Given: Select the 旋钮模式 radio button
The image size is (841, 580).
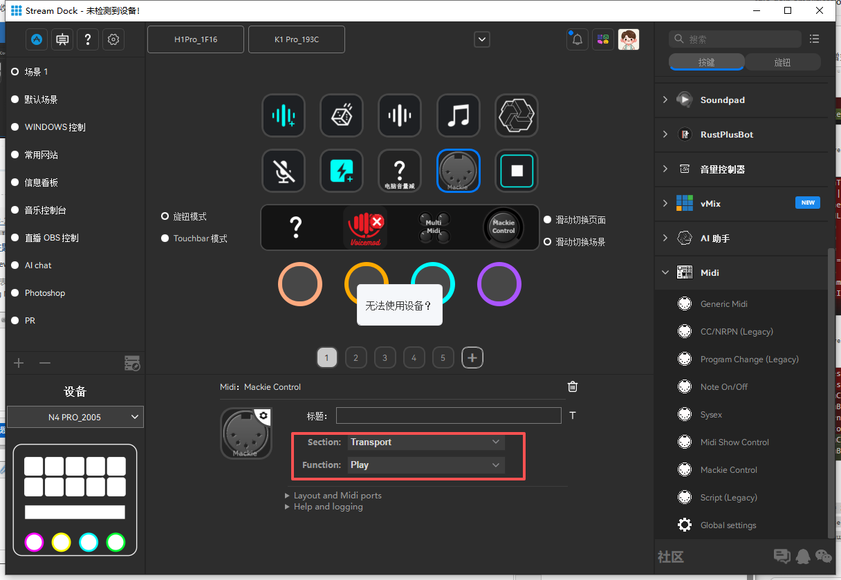Looking at the screenshot, I should pos(165,216).
